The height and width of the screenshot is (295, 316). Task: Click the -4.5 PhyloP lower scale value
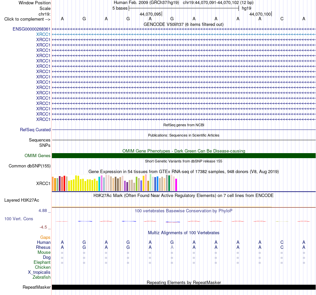pyautogui.click(x=43, y=227)
